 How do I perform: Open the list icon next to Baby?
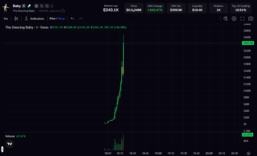[x=24, y=6]
